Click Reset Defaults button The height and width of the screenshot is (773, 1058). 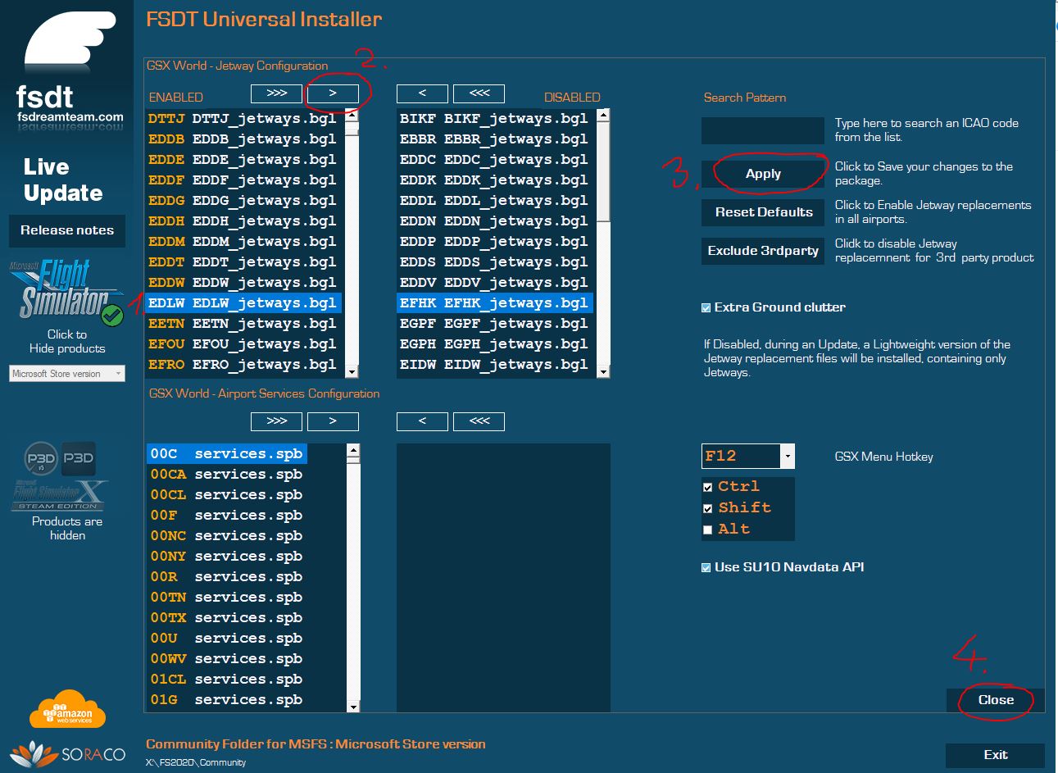pyautogui.click(x=763, y=212)
